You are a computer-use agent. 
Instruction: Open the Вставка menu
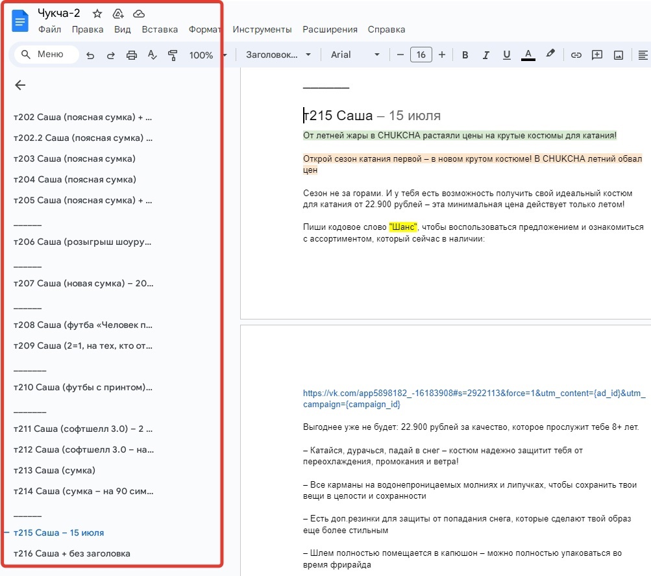click(160, 29)
